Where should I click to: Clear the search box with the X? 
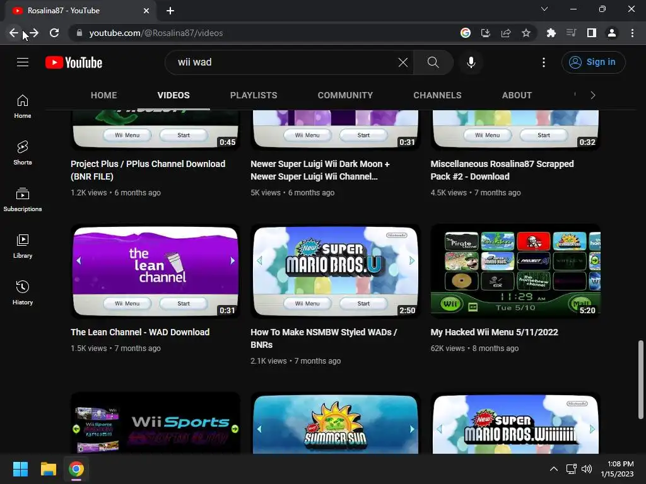click(x=403, y=62)
